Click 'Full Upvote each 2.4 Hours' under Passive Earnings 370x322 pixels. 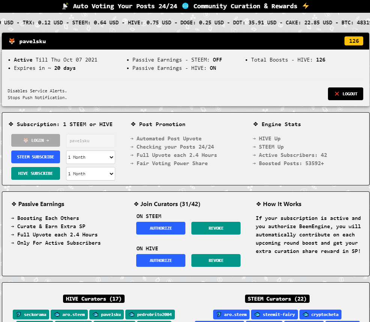pos(57,235)
